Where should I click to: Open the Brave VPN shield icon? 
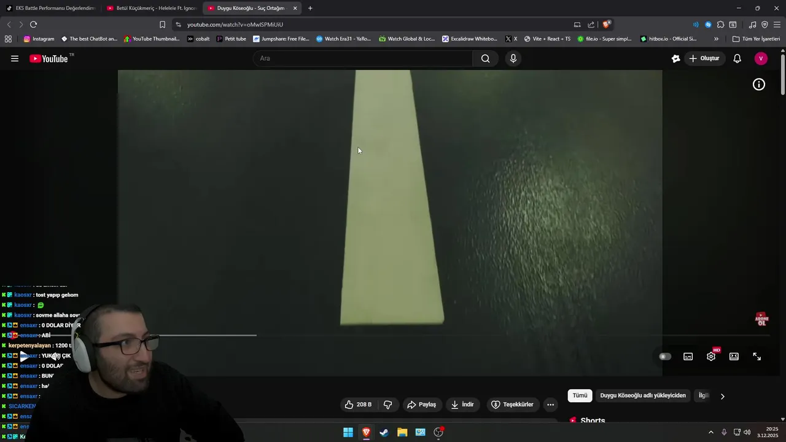pyautogui.click(x=765, y=25)
